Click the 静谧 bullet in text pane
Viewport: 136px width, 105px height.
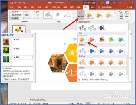point(17,49)
